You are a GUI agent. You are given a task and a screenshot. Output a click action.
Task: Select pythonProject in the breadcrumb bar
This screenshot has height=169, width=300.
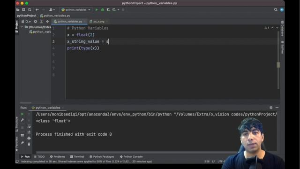pos(27,15)
